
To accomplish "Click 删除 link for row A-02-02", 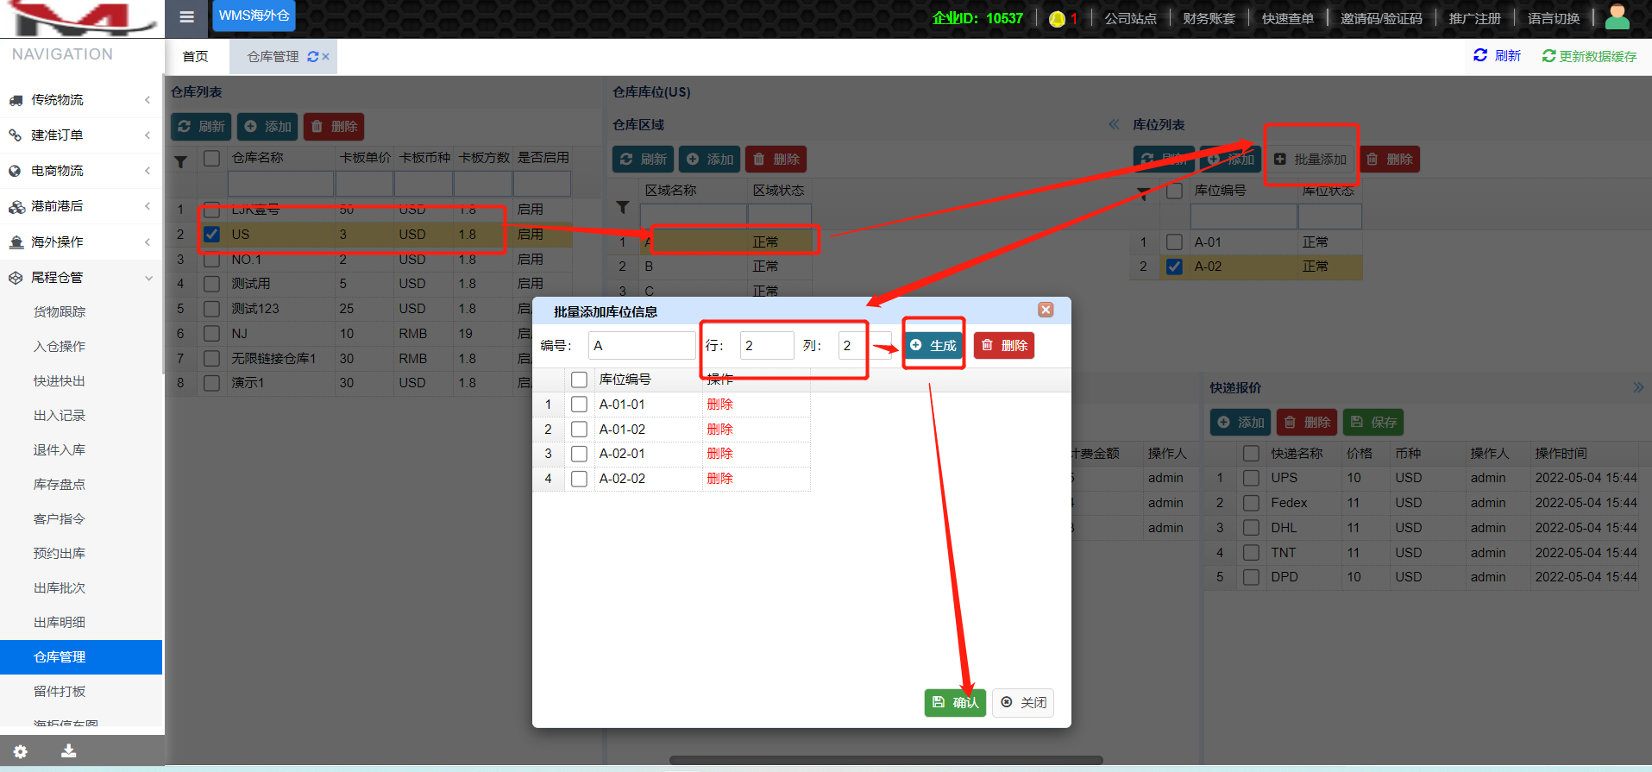I will 719,479.
